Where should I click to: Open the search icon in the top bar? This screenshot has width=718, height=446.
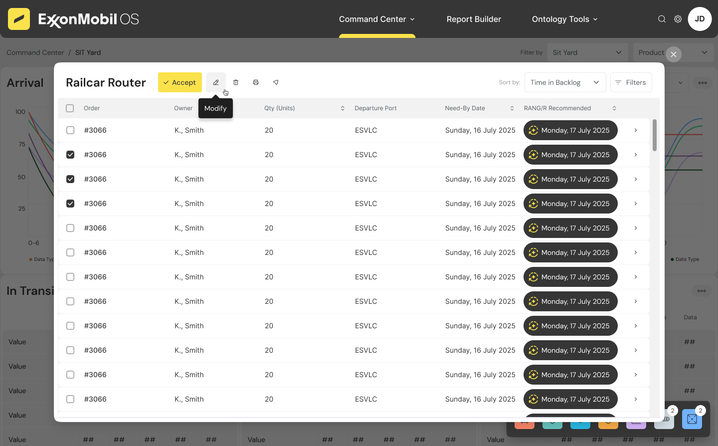(x=662, y=19)
